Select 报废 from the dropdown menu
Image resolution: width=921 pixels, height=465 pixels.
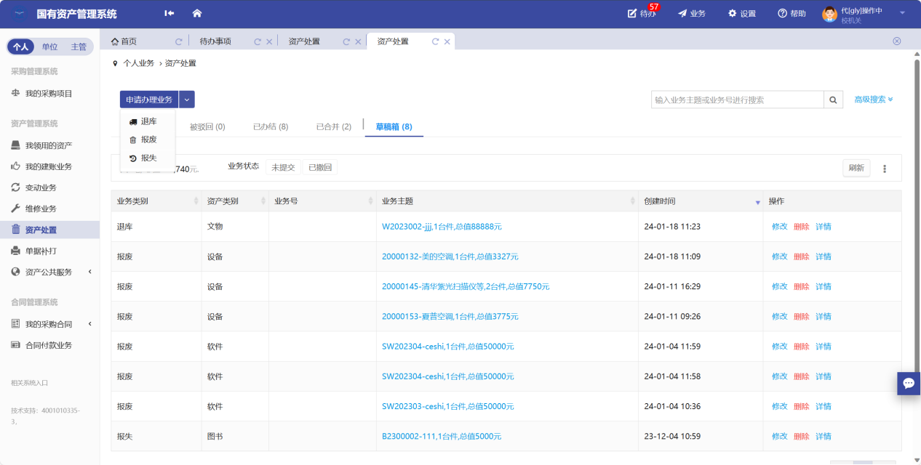coord(148,139)
